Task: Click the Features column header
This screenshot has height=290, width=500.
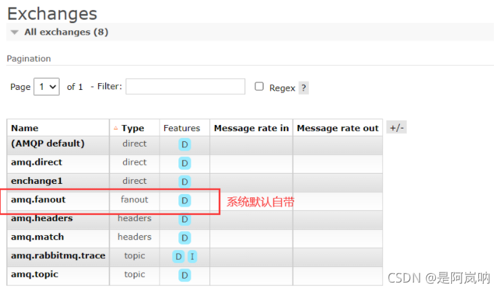Action: click(182, 128)
